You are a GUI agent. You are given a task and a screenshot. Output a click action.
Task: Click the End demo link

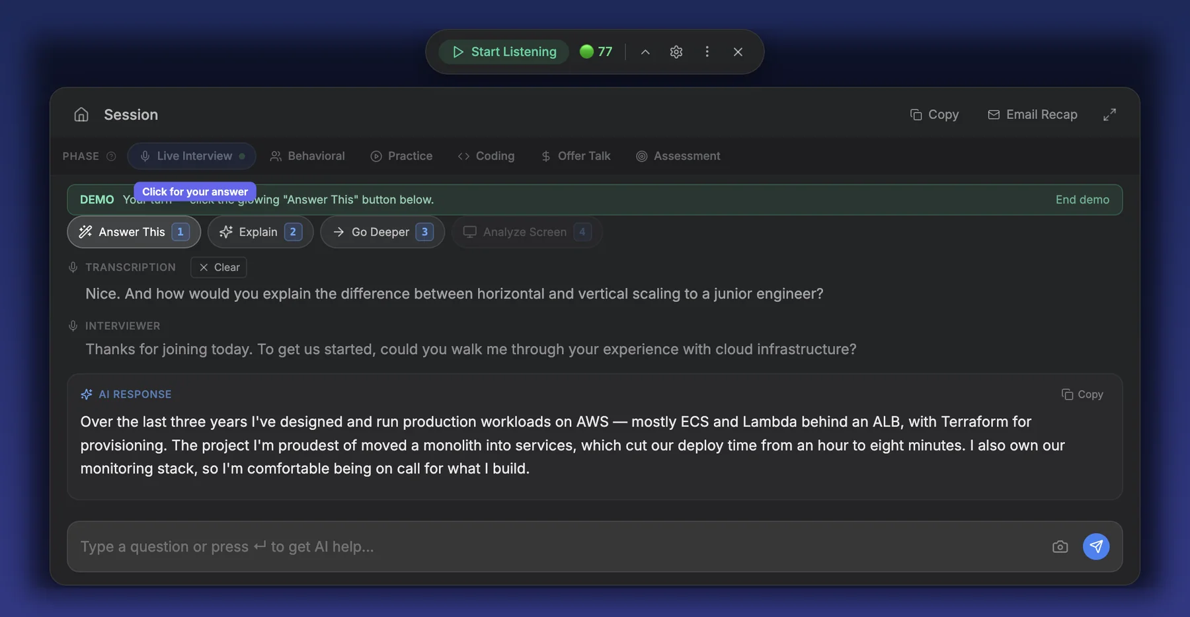[1082, 200]
